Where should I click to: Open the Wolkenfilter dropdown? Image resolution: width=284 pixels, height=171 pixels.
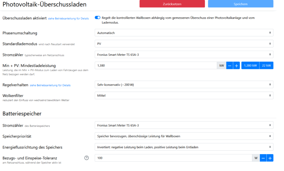tap(184, 96)
